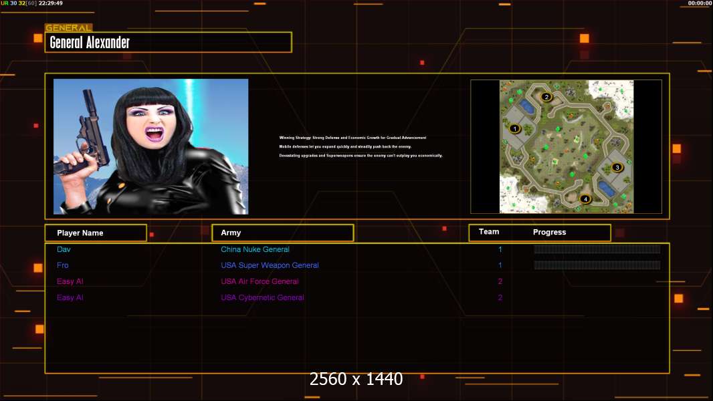
Task: Click start position 3 on the map
Action: point(617,167)
